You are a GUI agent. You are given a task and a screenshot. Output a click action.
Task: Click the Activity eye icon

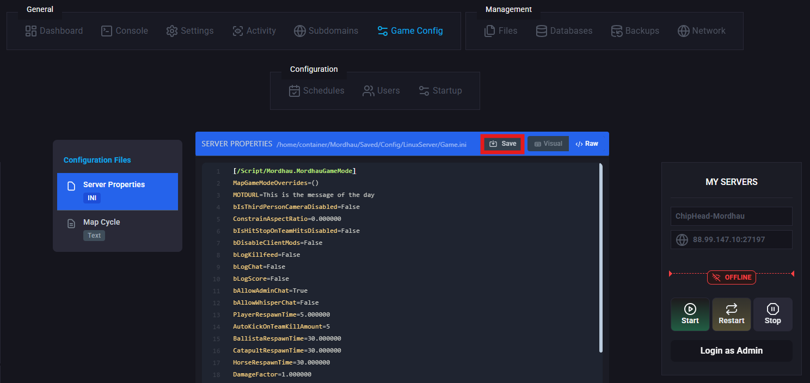(x=238, y=31)
